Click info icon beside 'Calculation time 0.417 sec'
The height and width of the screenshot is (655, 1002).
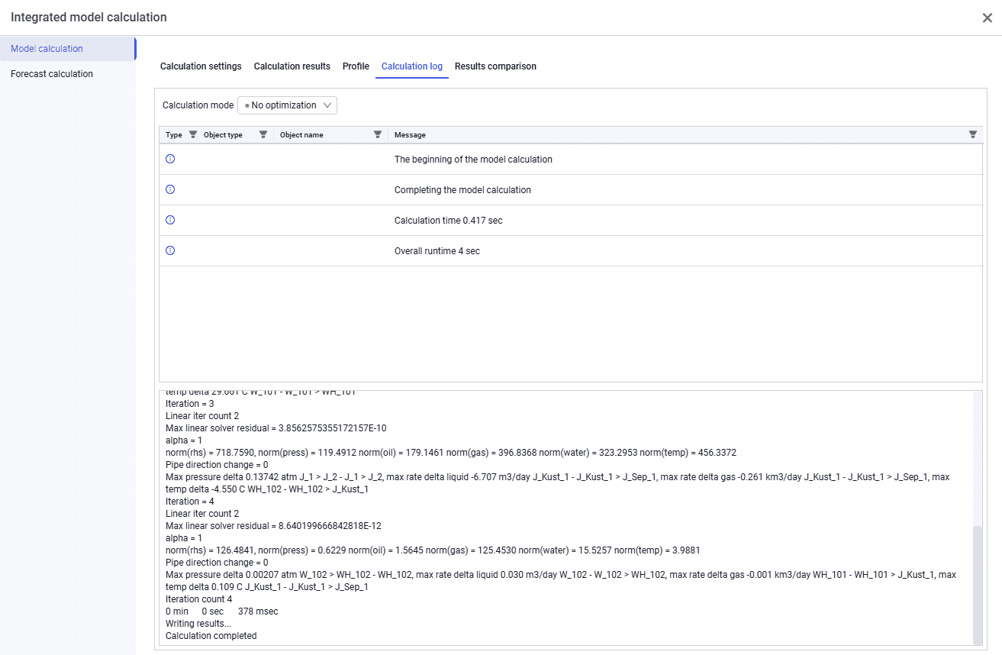click(x=170, y=220)
